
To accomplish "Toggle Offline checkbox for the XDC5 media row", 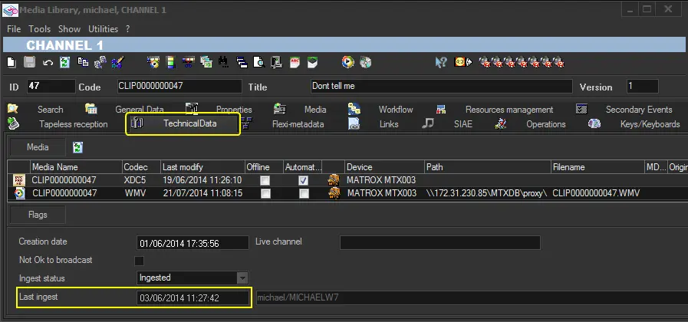I will click(x=264, y=180).
